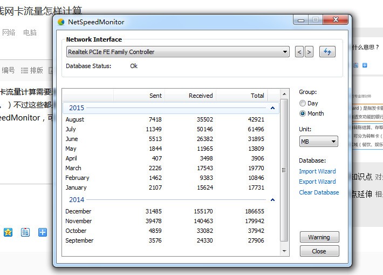This screenshot has height=275, width=383.
Task: Select the December row
Action: tap(170, 211)
